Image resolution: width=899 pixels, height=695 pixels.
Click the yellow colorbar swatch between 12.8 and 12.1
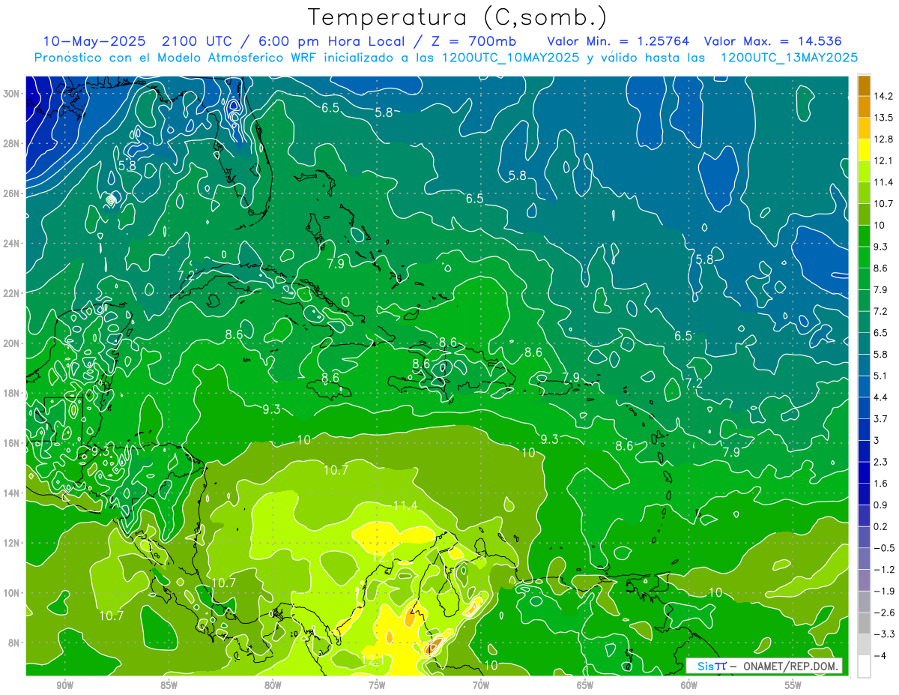point(864,151)
